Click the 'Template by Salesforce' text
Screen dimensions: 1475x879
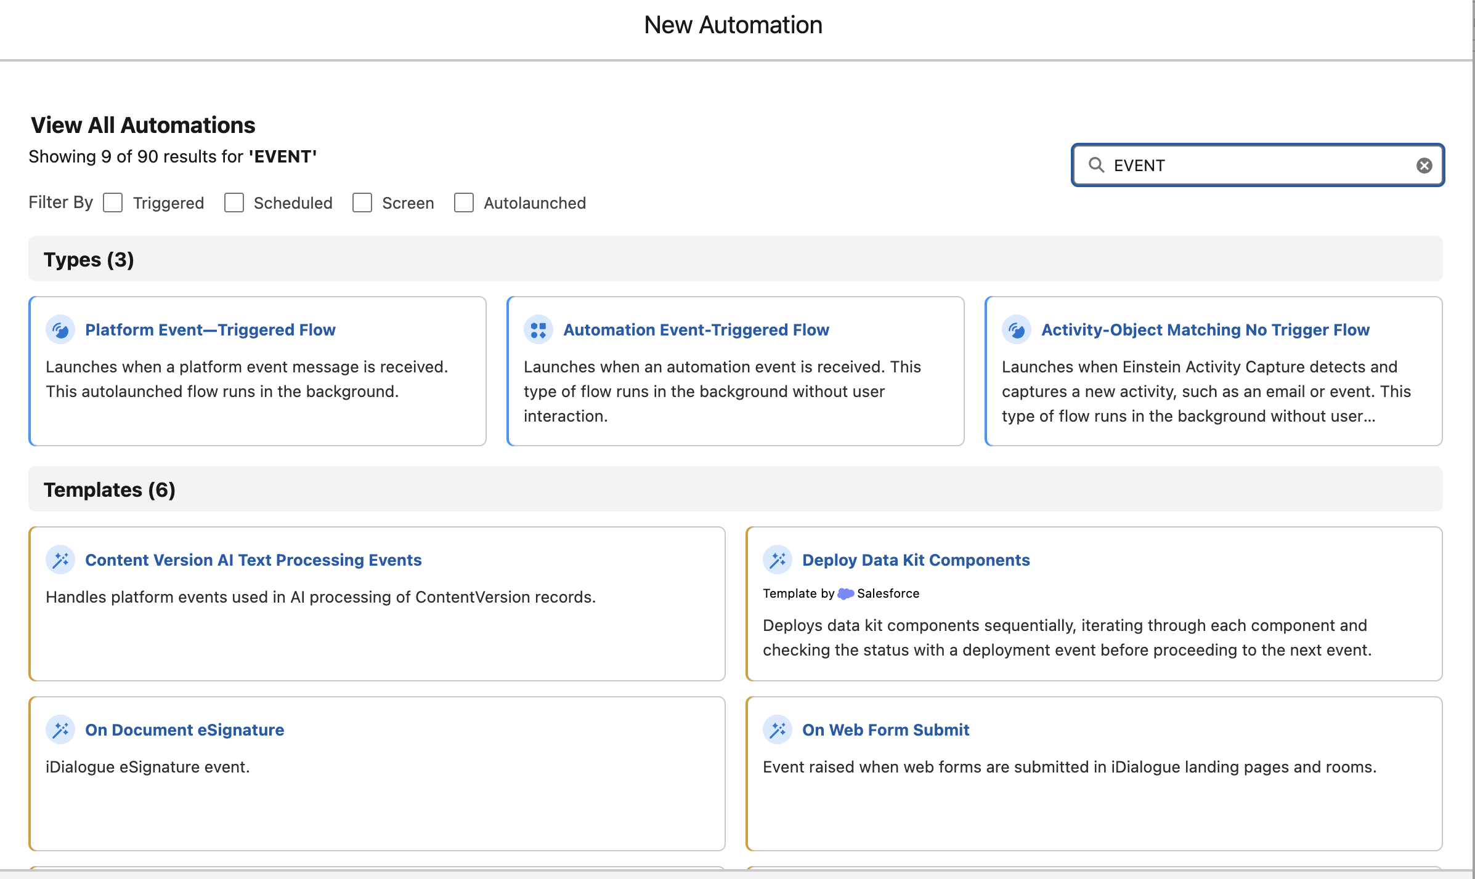coord(841,593)
